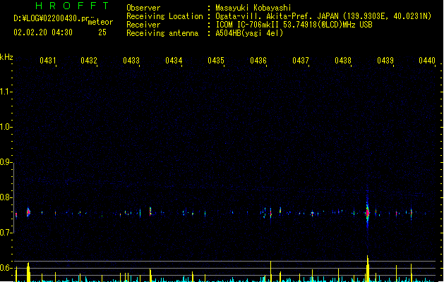Viewport: 444px width, 282px height.
Task: Click the 1.1 kHz frequency label
Action: point(6,92)
